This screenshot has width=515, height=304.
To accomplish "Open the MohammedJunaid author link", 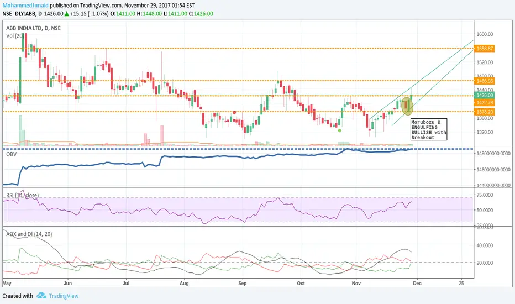I will (x=25, y=6).
